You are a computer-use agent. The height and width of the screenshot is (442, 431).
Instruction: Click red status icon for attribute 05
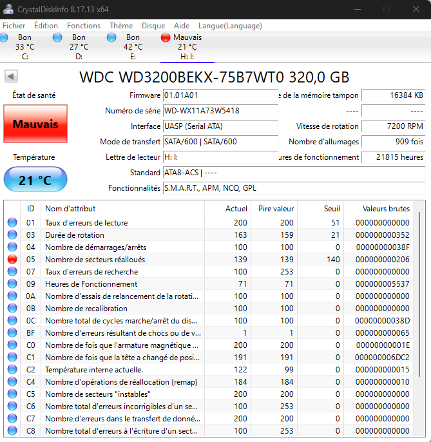(x=12, y=260)
